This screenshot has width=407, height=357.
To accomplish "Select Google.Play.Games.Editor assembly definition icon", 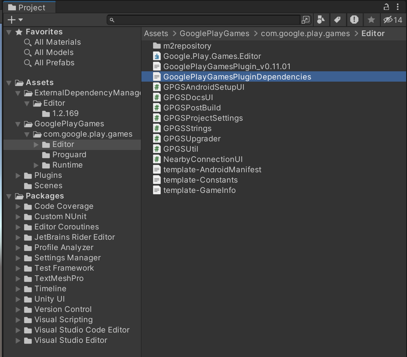I will [157, 56].
